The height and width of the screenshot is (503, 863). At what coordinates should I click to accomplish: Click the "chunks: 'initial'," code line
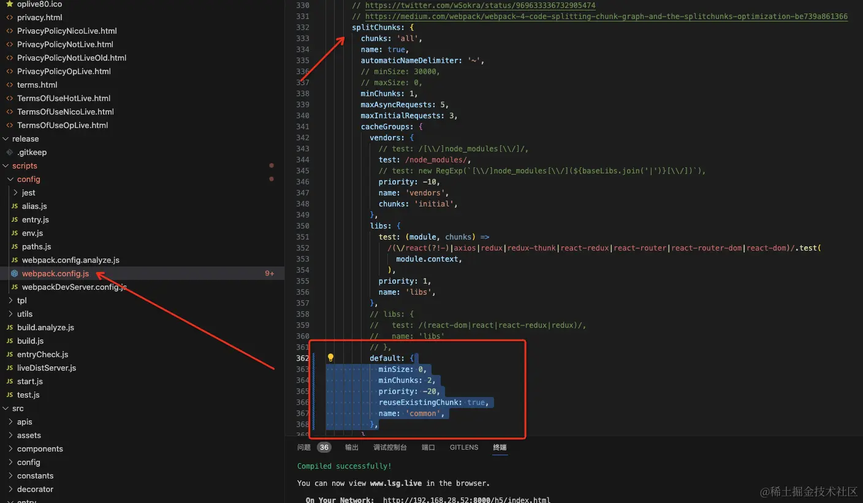pyautogui.click(x=418, y=204)
